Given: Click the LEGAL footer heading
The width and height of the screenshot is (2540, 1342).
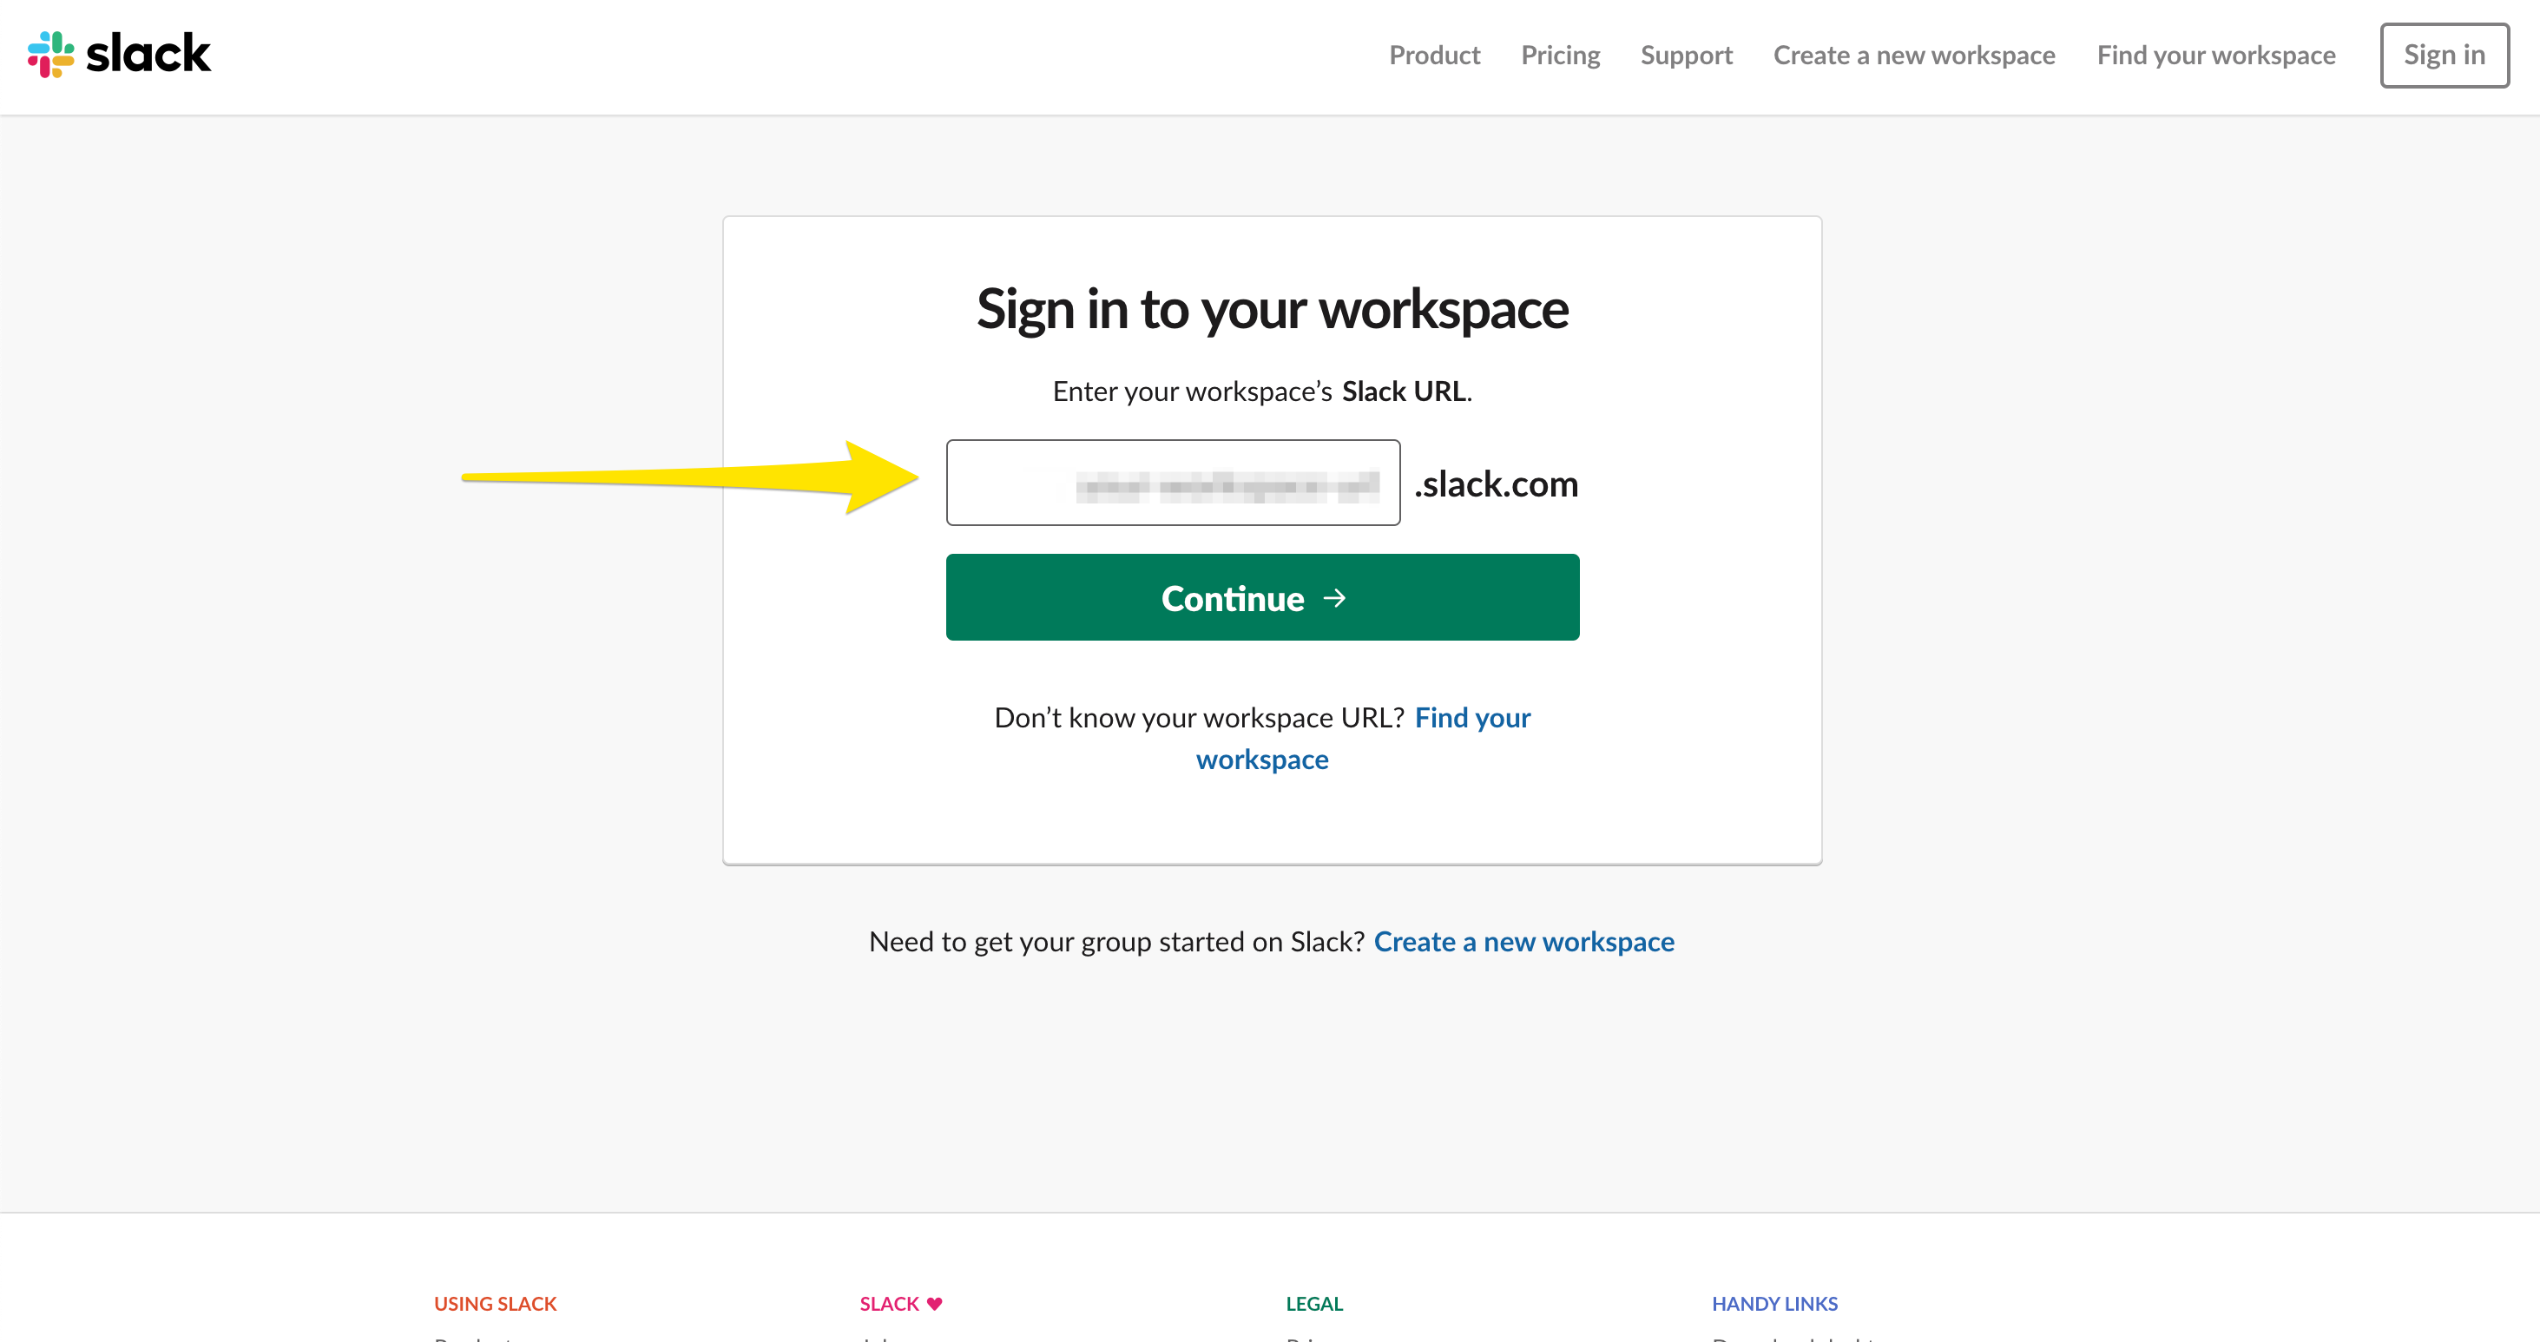Looking at the screenshot, I should click(x=1313, y=1303).
